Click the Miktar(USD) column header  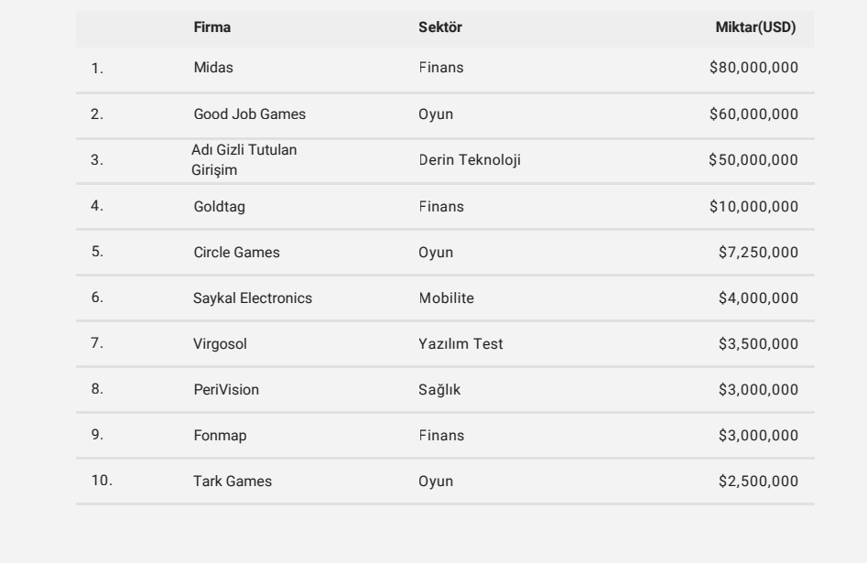pos(755,27)
